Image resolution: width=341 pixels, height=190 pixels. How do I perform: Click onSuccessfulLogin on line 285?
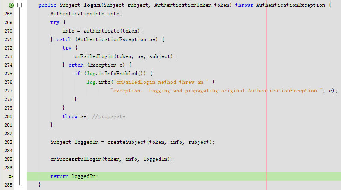pos(76,159)
